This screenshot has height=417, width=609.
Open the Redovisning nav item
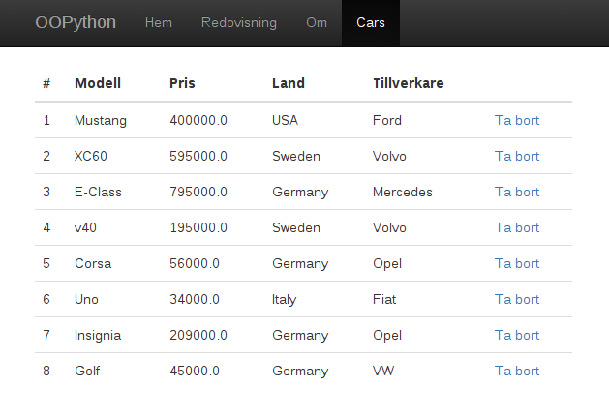click(x=239, y=22)
